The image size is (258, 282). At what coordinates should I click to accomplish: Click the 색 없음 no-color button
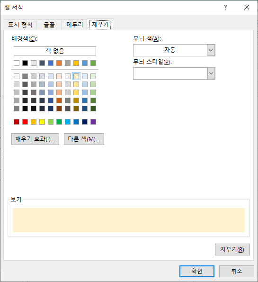click(55, 51)
